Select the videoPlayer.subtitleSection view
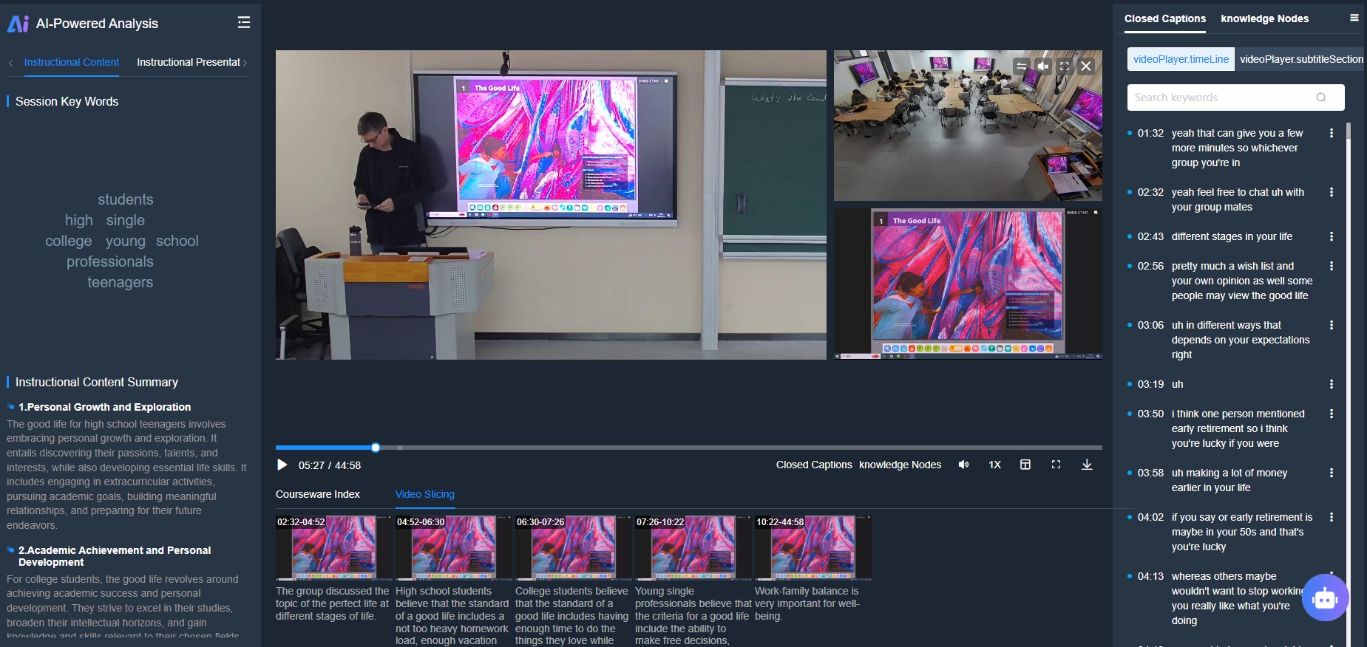This screenshot has height=647, width=1367. click(x=1301, y=59)
